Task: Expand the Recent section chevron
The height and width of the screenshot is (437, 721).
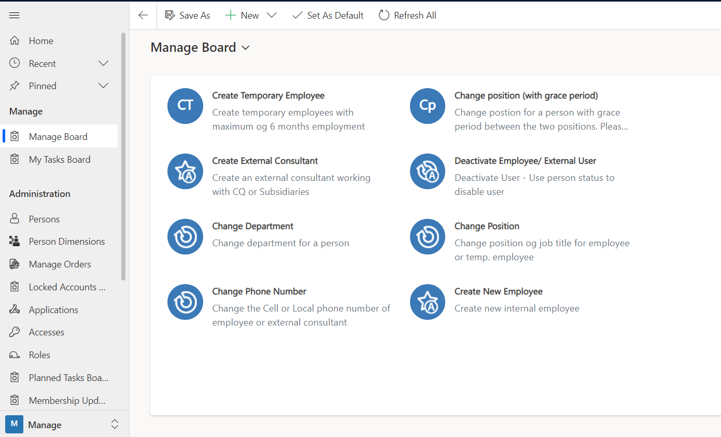Action: click(x=103, y=63)
